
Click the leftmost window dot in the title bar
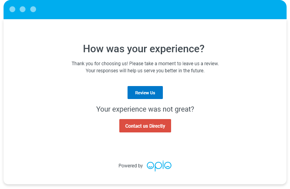(12, 9)
